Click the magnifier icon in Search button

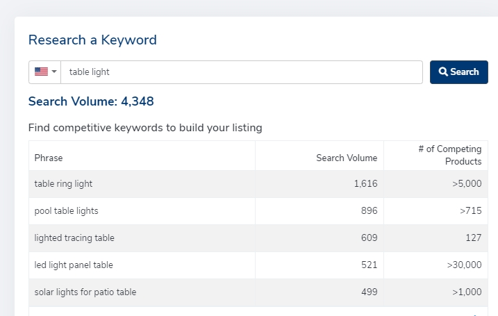tap(443, 72)
